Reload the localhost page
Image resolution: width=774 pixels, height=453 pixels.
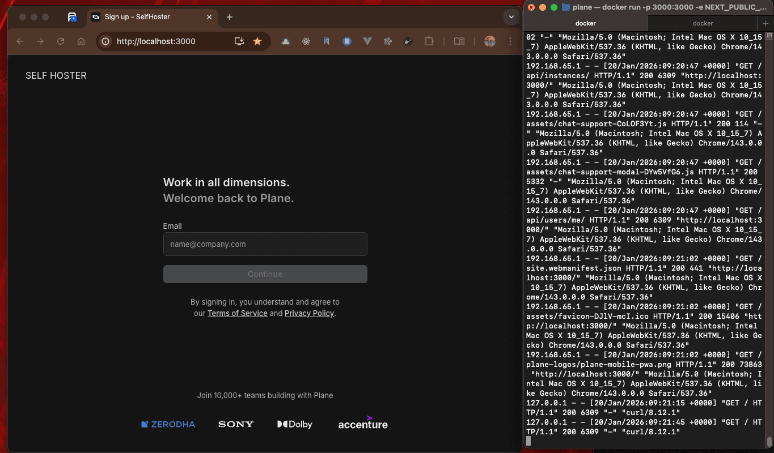[x=61, y=41]
